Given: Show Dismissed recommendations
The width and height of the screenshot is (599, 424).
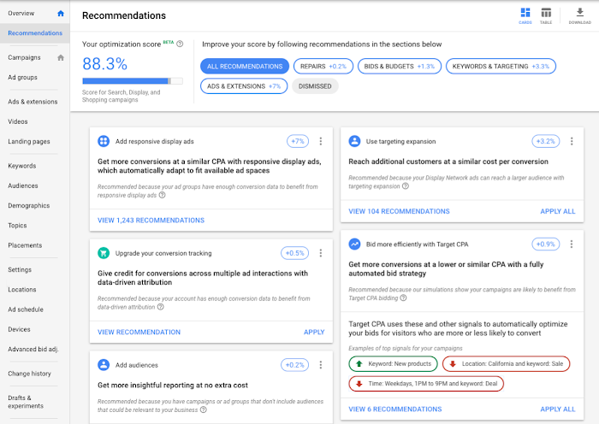Looking at the screenshot, I should coord(315,86).
